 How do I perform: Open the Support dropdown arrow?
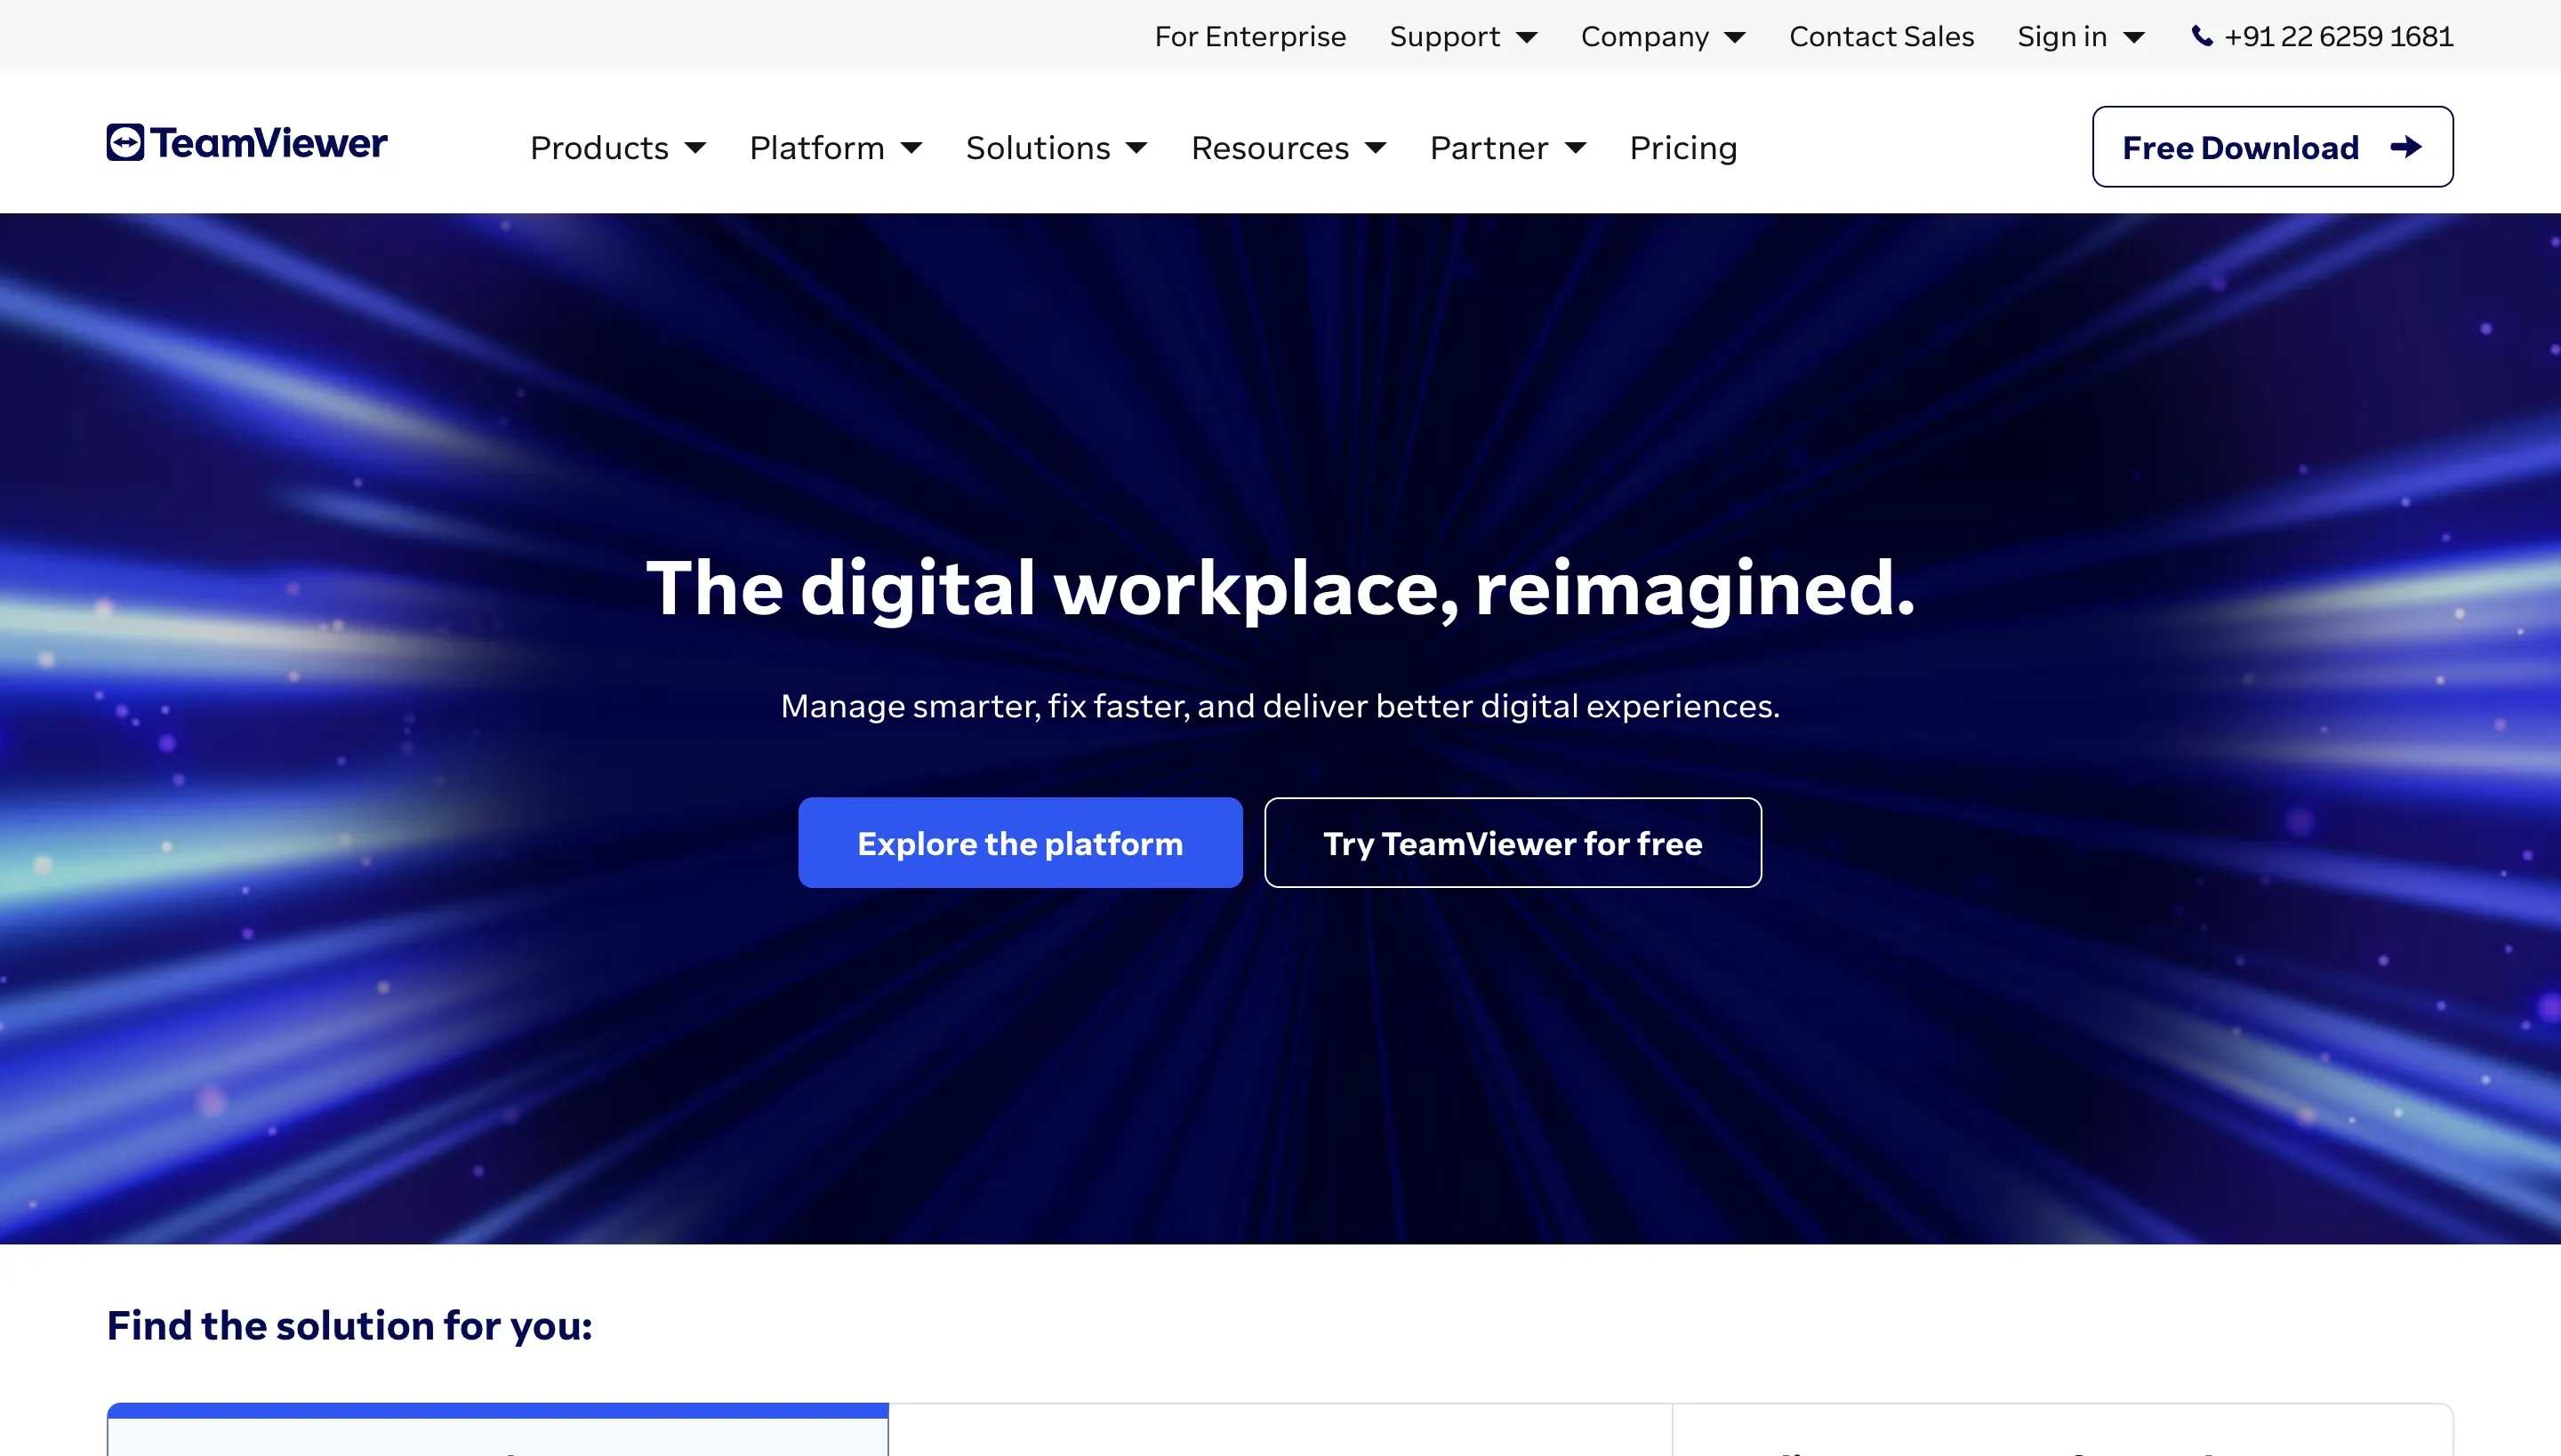tap(1527, 38)
